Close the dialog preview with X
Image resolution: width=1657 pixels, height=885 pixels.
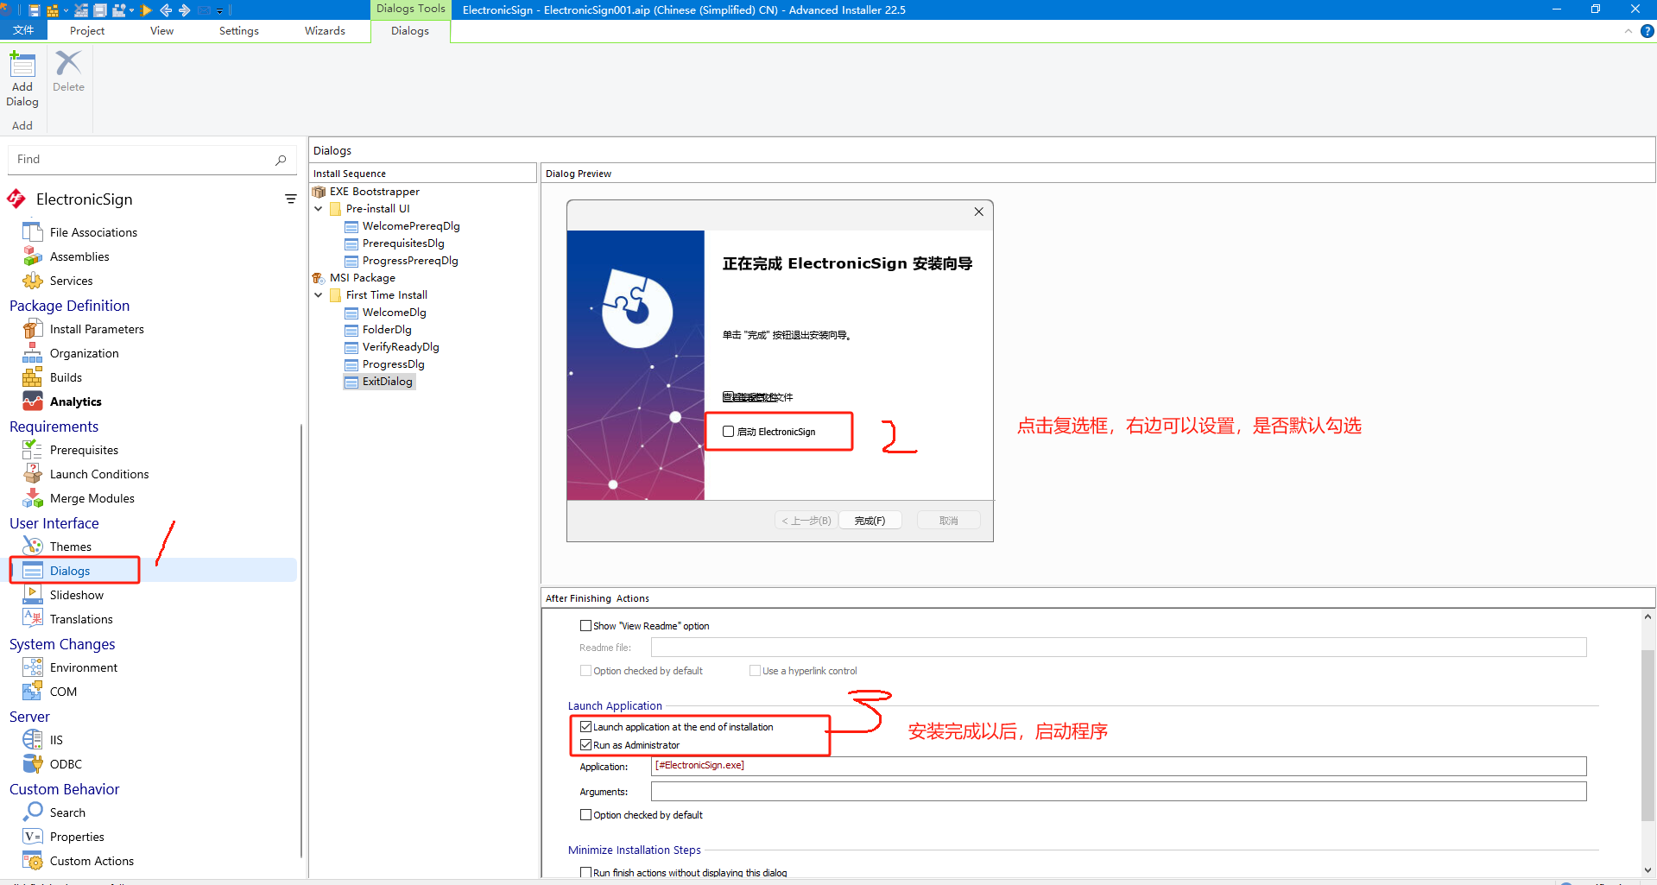click(x=978, y=212)
